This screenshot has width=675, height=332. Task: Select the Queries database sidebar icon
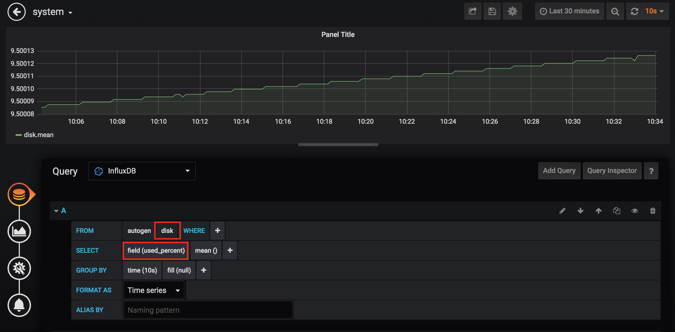coord(19,194)
